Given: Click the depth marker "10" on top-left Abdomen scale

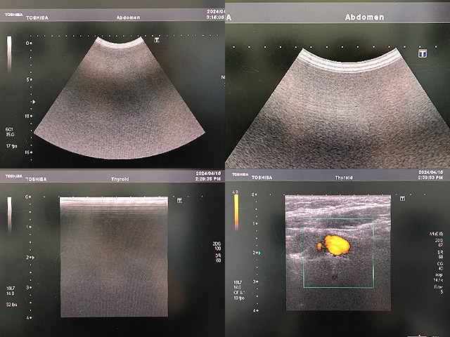Looking at the screenshot, I should [x=28, y=116].
